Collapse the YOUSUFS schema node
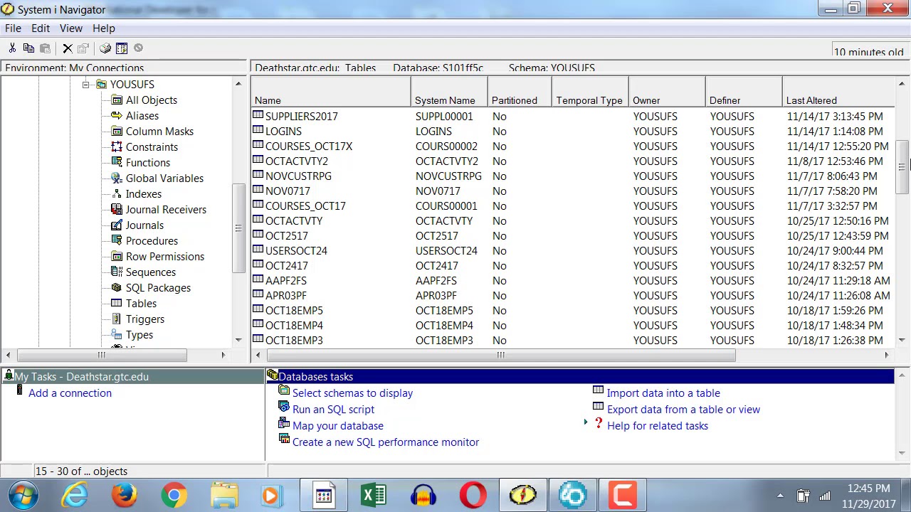This screenshot has height=512, width=911. coord(85,85)
